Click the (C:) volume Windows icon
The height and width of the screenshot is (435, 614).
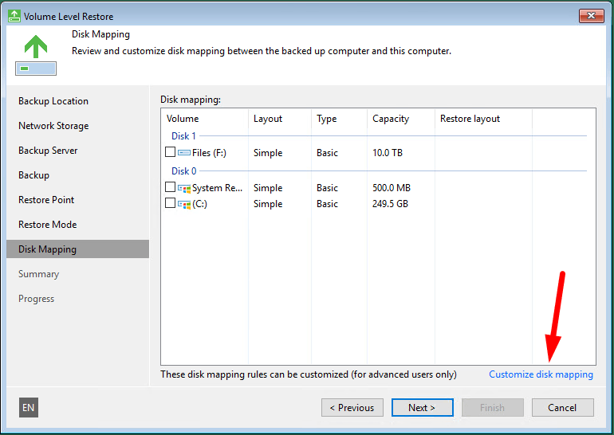[184, 204]
